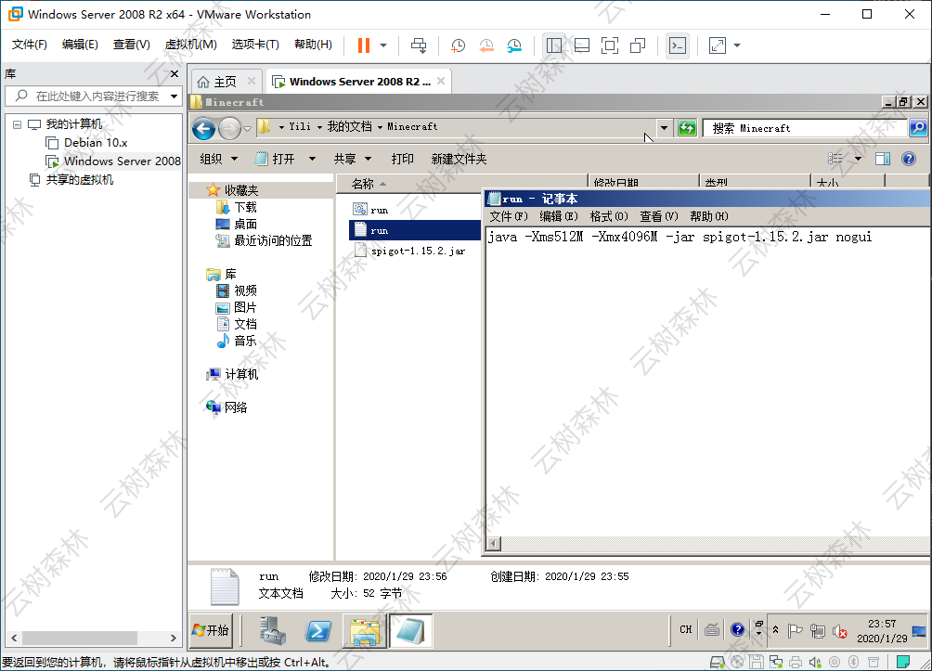Open the 共享 dropdown
Screen dimensions: 932x671
[x=352, y=159]
